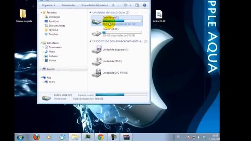Open Sitios recientes in the sidebar
251x141 pixels.
[x=57, y=25]
